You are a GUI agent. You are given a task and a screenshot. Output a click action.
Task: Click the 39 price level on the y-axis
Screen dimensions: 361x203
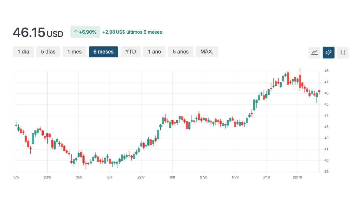326,172
